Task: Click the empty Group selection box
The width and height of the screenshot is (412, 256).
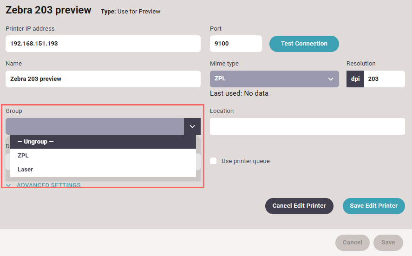Action: (95, 126)
